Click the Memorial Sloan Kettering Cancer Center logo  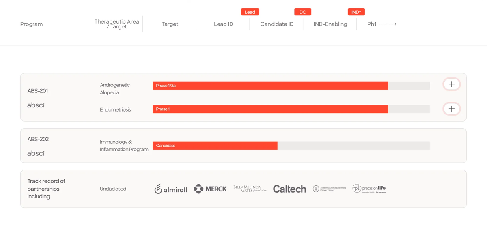(x=329, y=189)
